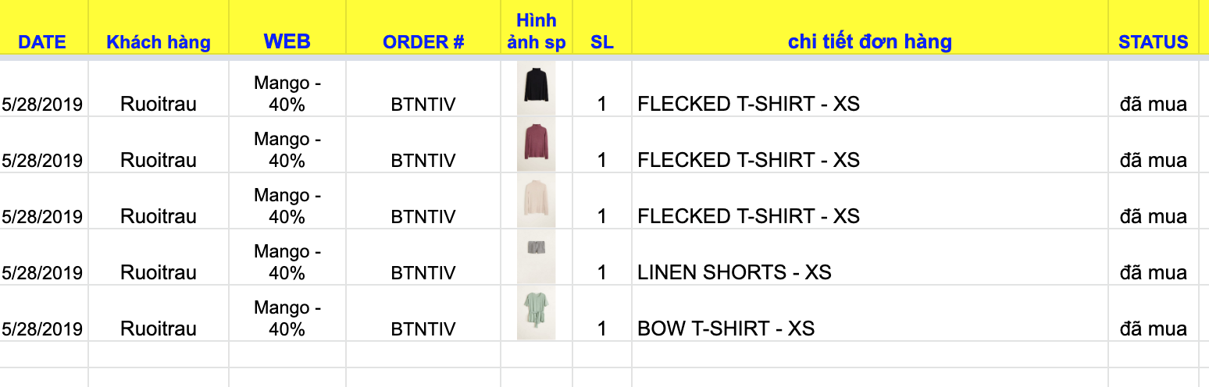Click the WEB column header
Screen dimensions: 1209x387
pyautogui.click(x=287, y=41)
